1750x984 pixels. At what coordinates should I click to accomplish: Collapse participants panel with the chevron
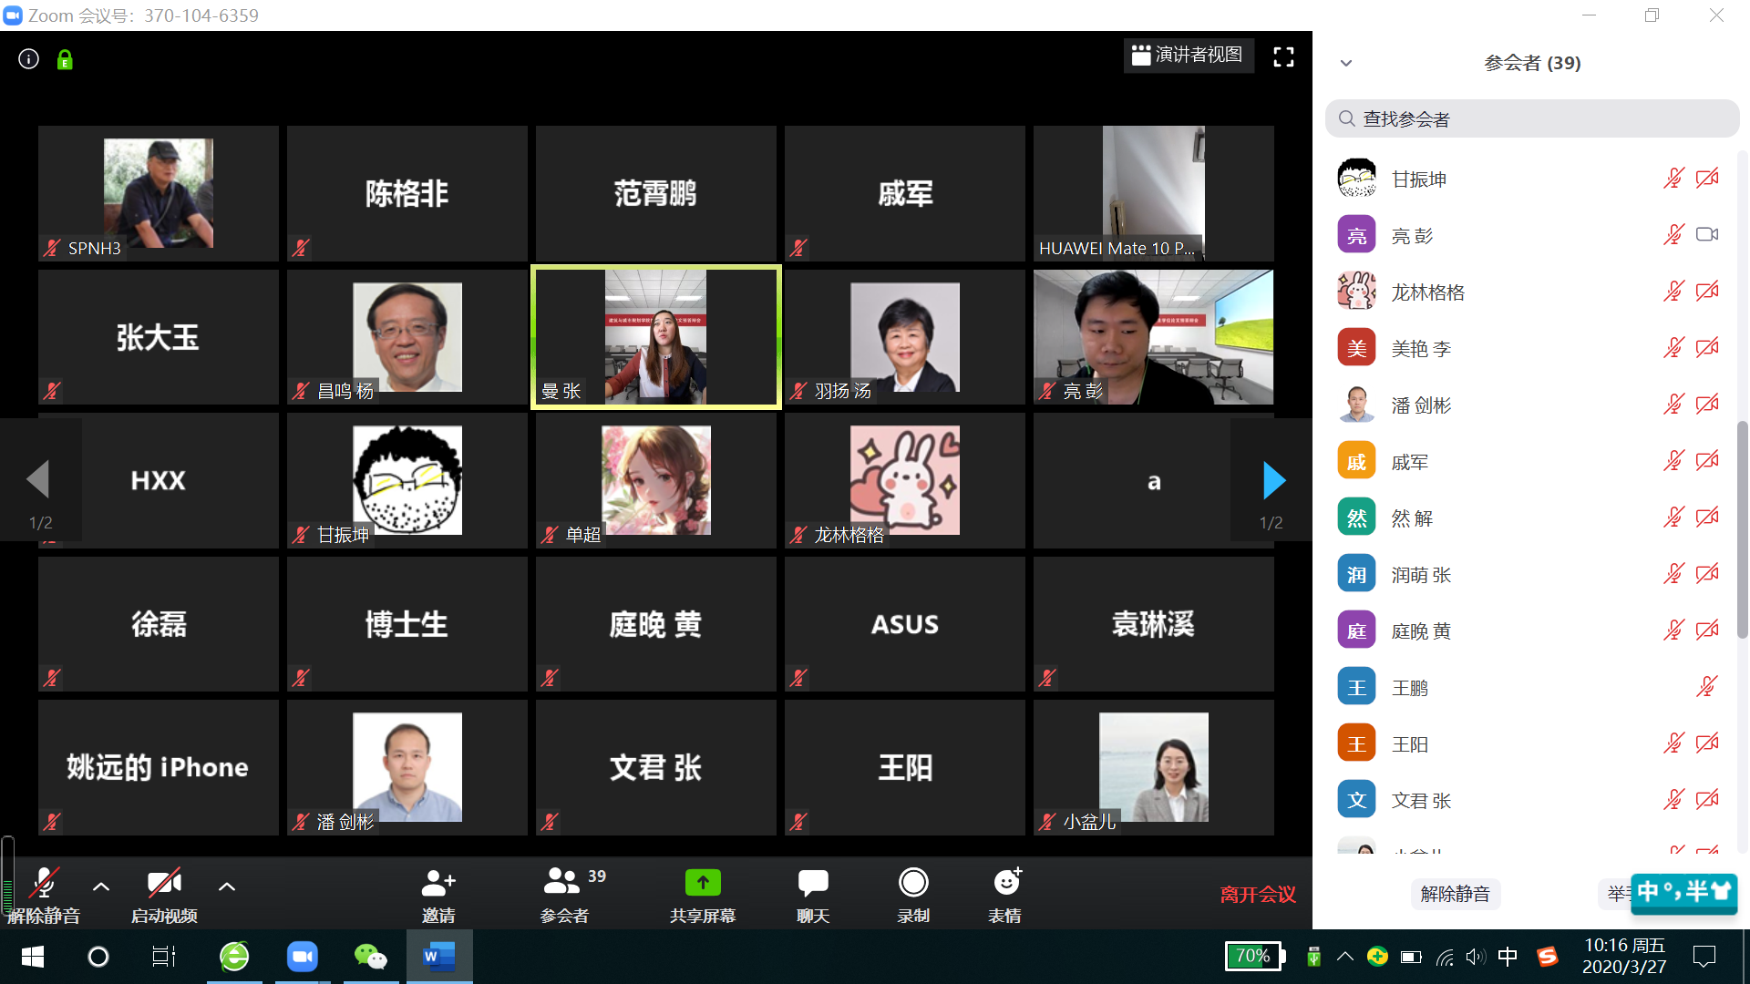coord(1346,63)
